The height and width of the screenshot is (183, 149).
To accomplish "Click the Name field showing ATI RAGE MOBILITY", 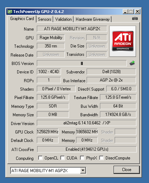I will (72, 29).
